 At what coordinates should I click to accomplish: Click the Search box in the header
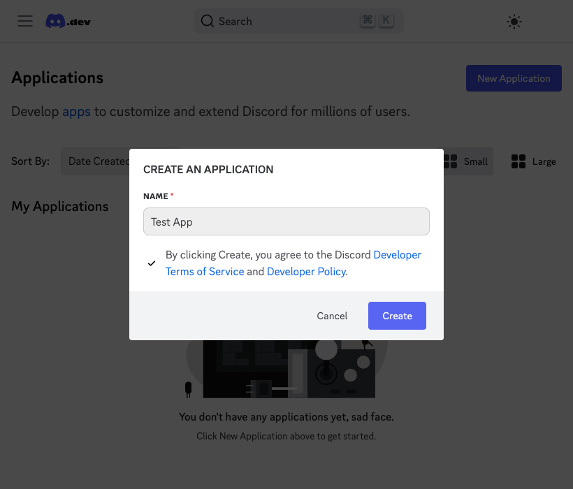click(299, 21)
